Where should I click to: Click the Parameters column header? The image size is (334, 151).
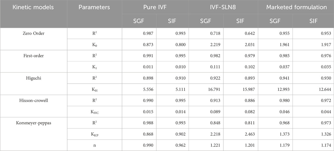(x=94, y=7)
